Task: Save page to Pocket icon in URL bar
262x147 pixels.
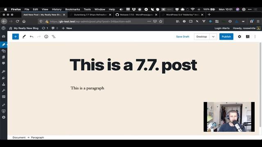Action: [155, 21]
